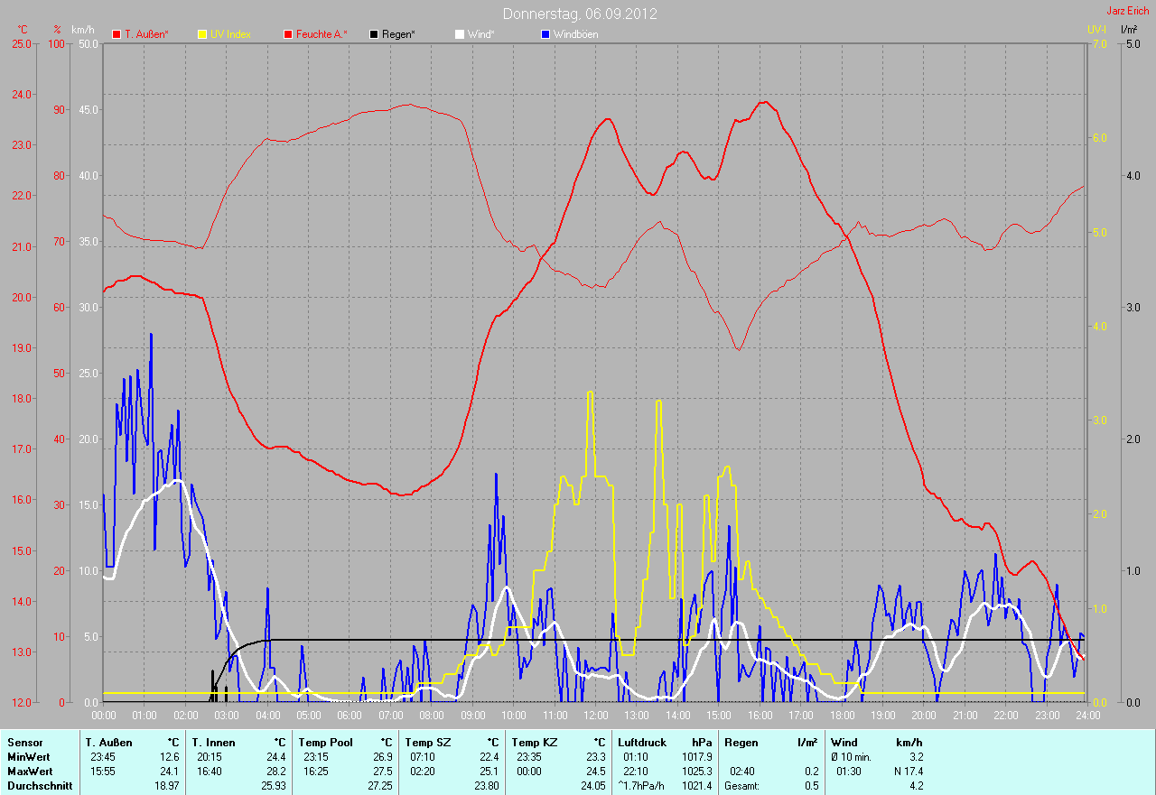Click the Temp KZ average value '24.05'

[x=593, y=786]
